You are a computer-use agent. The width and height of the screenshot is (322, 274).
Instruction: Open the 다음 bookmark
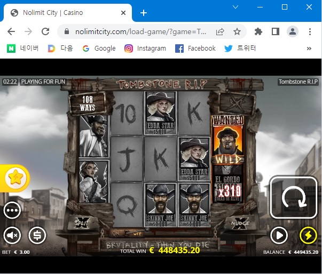[60, 49]
